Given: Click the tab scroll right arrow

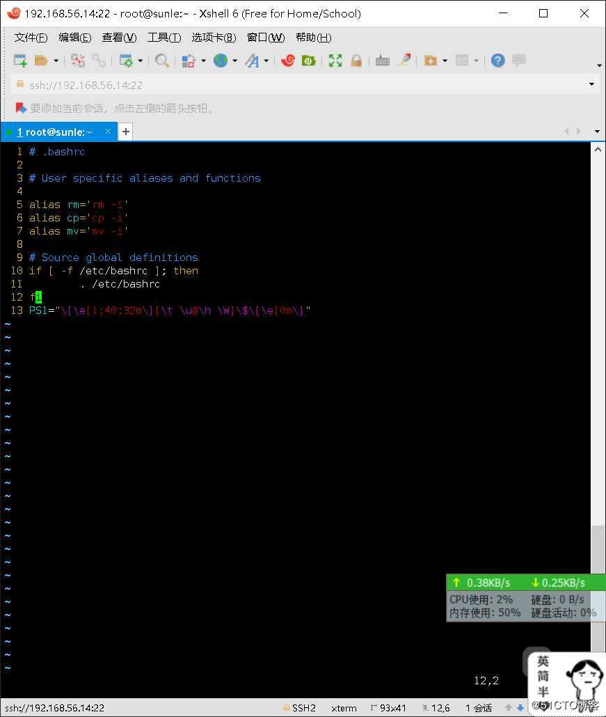Looking at the screenshot, I should tap(579, 132).
